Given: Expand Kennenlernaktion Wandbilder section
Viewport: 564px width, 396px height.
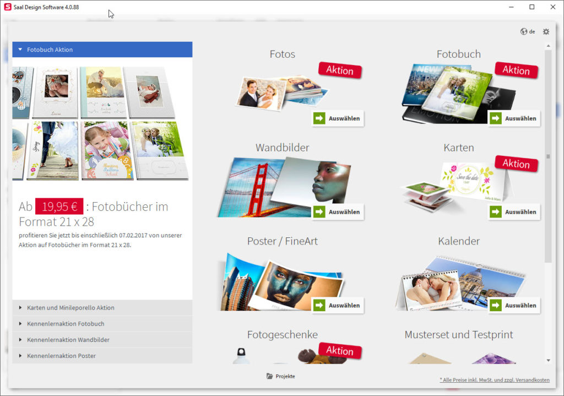Looking at the screenshot, I should (102, 340).
